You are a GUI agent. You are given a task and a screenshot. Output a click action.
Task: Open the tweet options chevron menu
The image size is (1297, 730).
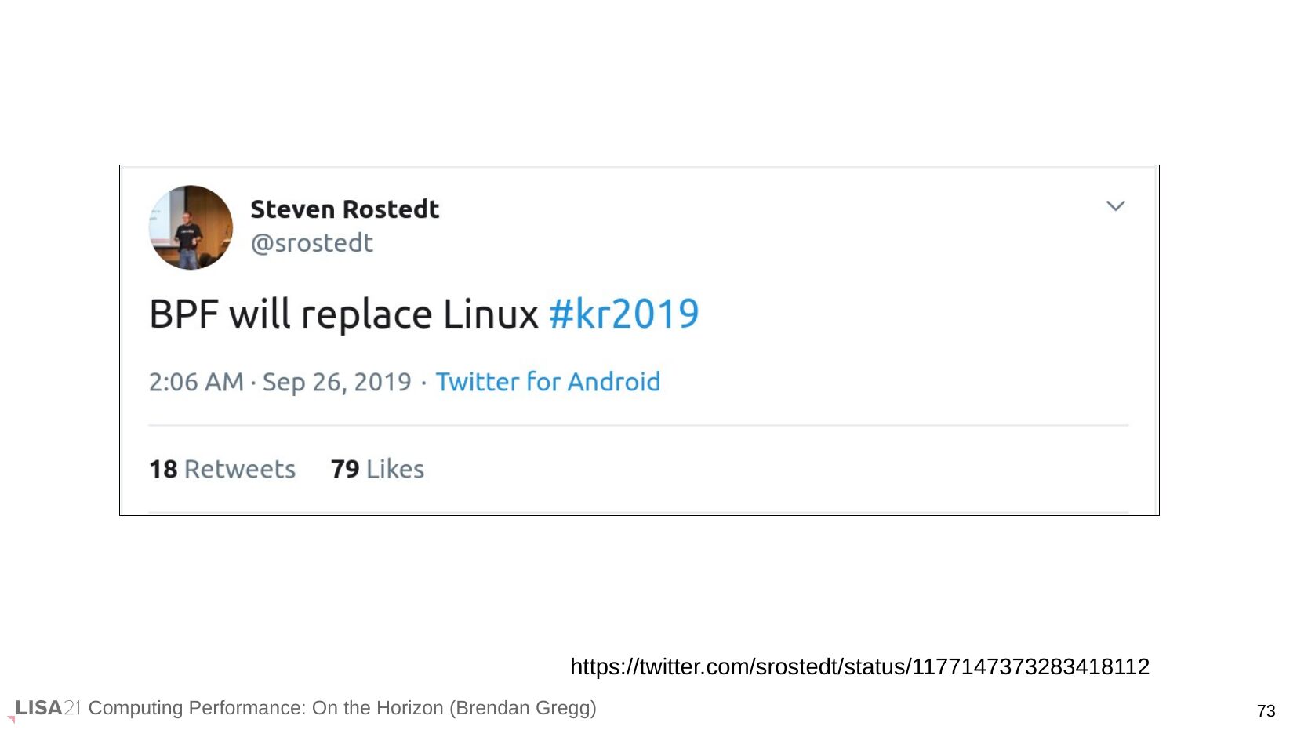(x=1115, y=206)
